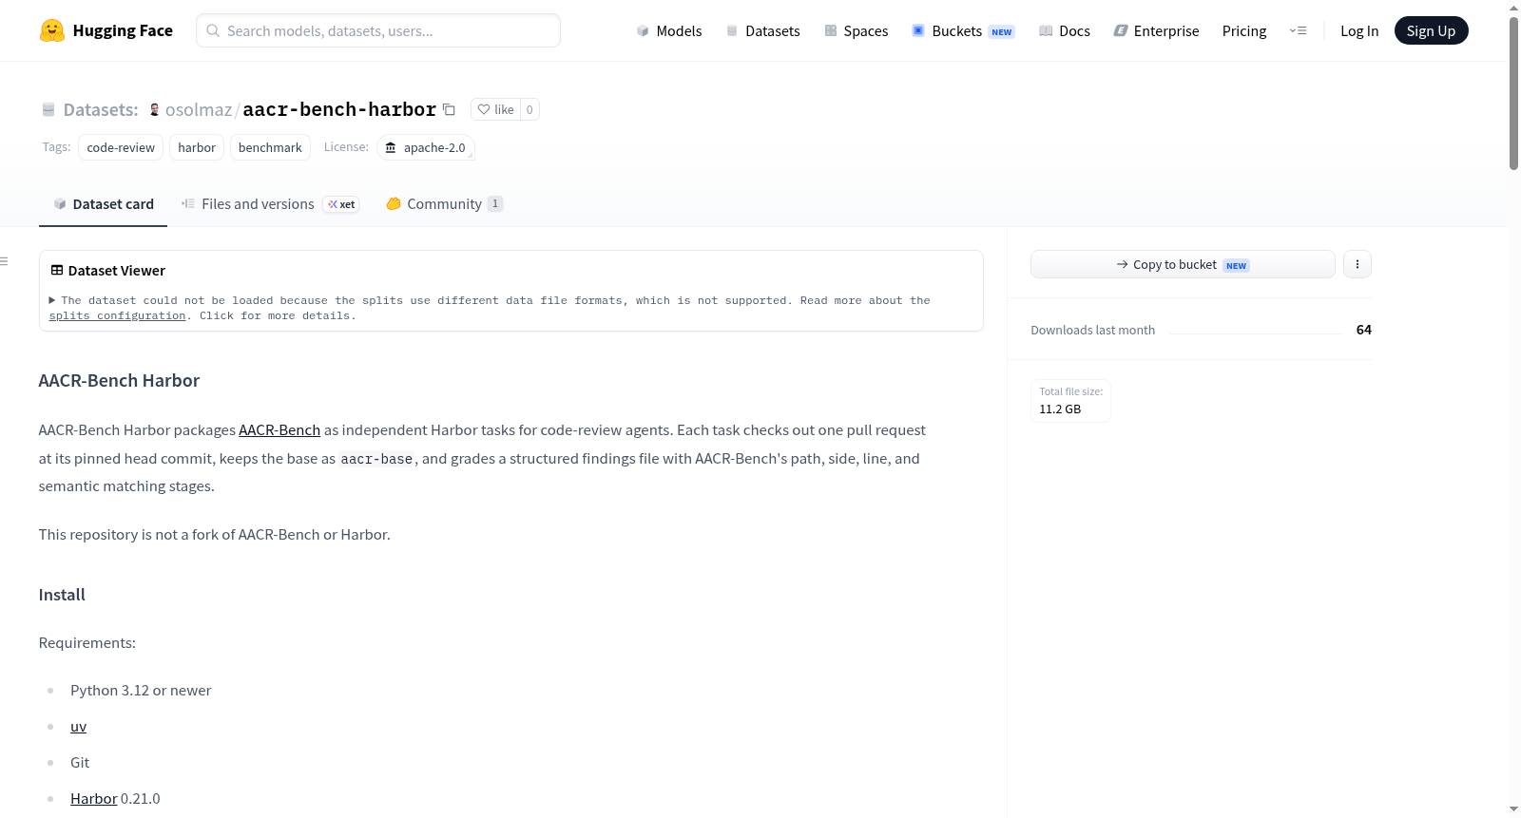
Task: Open Datasets in the top navigation
Action: click(x=762, y=30)
